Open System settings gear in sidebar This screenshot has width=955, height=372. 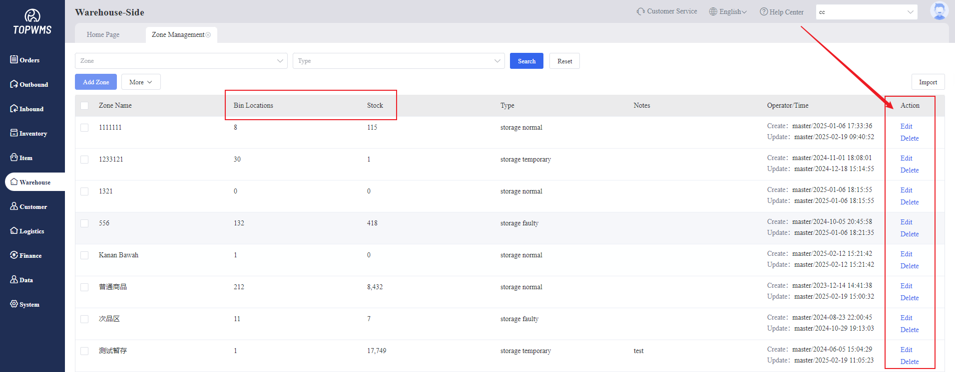click(x=14, y=304)
